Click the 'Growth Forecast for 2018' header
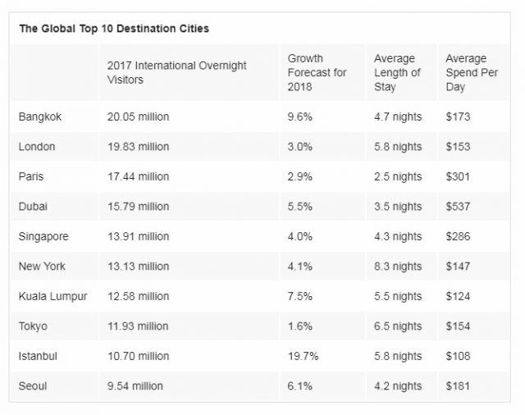The image size is (525, 415). (x=317, y=72)
